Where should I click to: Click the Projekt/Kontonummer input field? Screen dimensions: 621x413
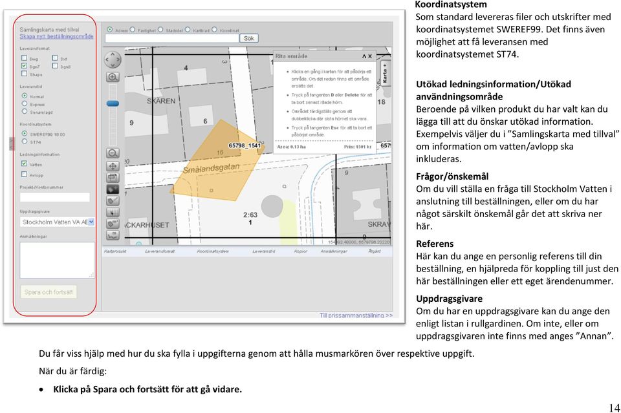[55, 197]
